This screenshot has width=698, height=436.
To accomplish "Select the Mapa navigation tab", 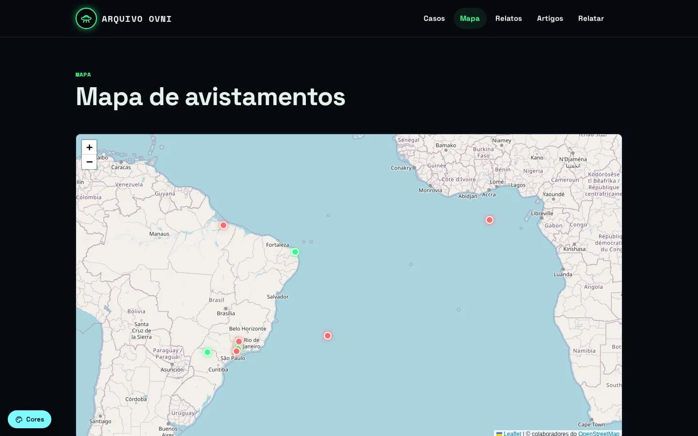I will 470,18.
